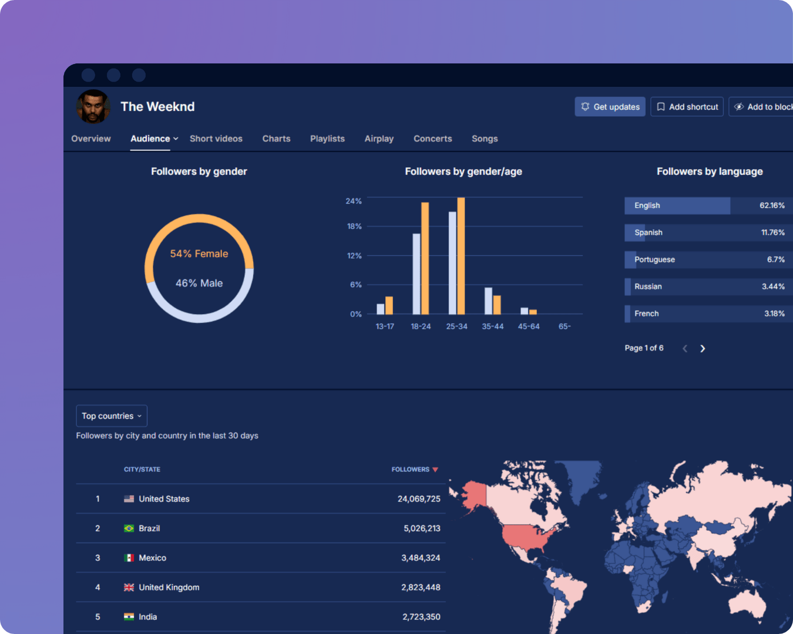793x634 pixels.
Task: Sort by the FOLLOWERS column header
Action: tap(411, 470)
